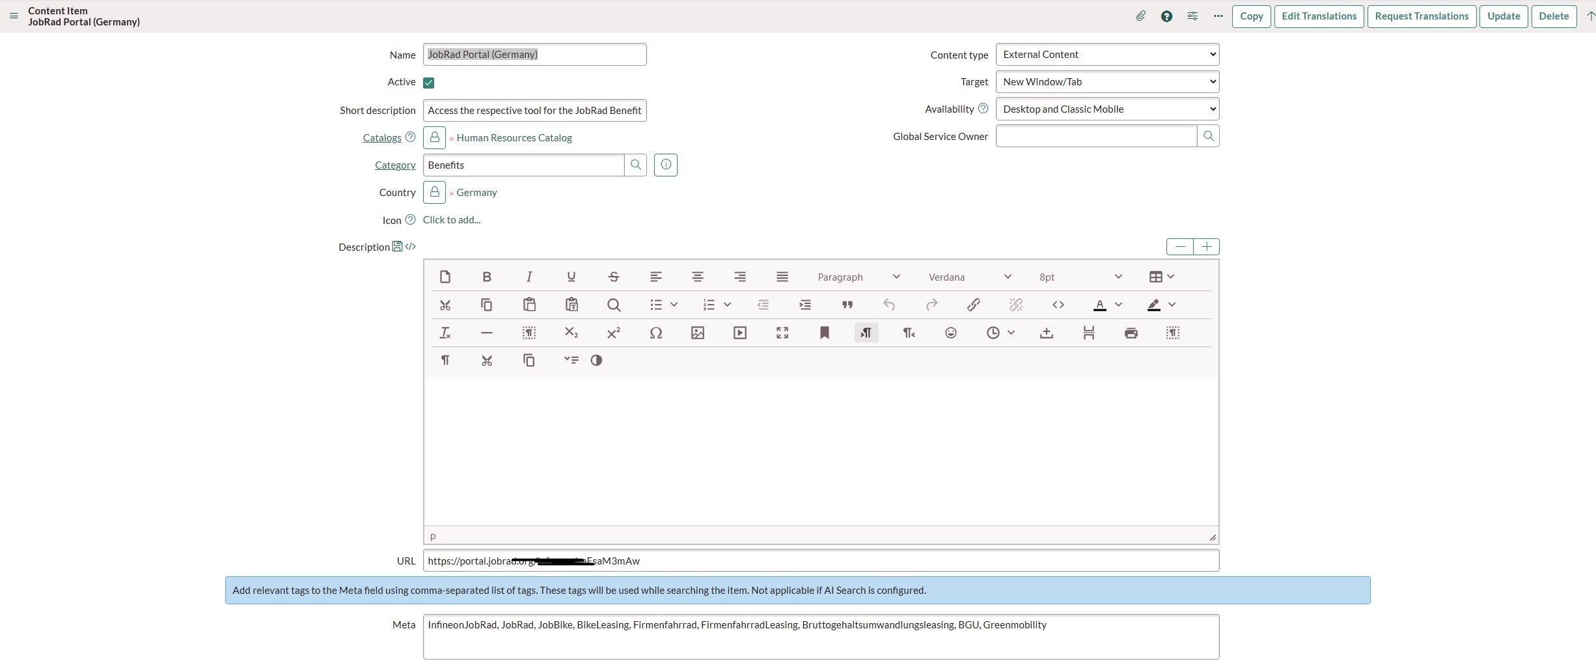Toggle Strikethrough formatting

(613, 277)
